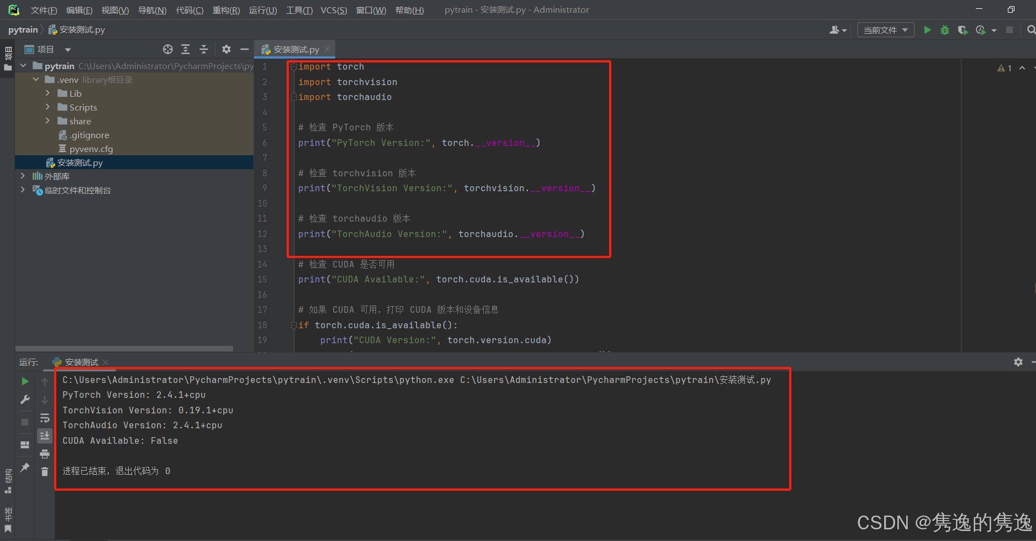Collapse the .venv directory
The height and width of the screenshot is (541, 1036).
(35, 79)
